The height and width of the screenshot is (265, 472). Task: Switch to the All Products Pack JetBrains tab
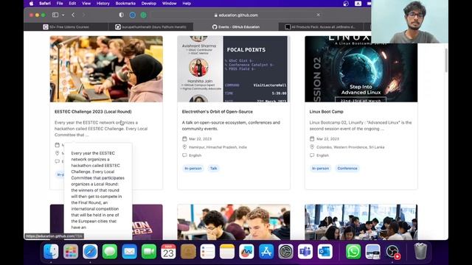pyautogui.click(x=321, y=26)
